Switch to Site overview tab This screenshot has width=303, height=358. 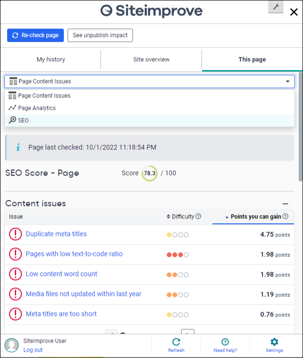pyautogui.click(x=151, y=60)
